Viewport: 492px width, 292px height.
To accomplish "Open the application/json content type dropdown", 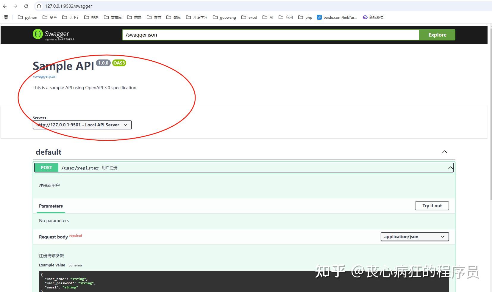I will tap(415, 237).
